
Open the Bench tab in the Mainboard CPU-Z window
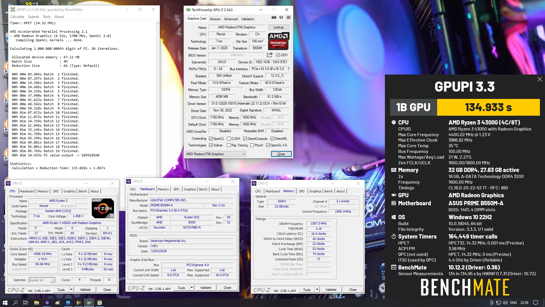(x=203, y=189)
